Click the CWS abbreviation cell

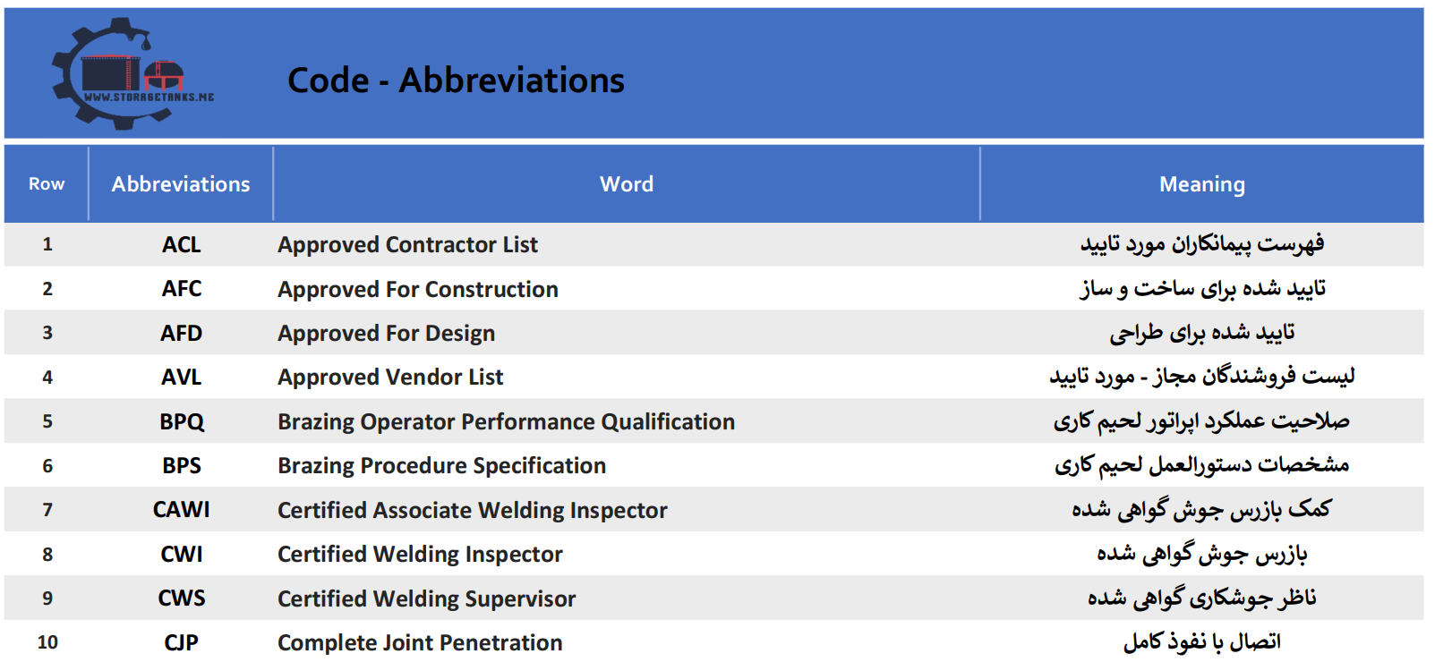click(182, 598)
